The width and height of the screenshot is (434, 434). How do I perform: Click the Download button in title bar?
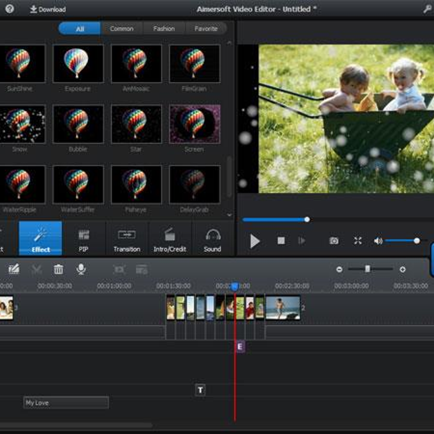48,9
